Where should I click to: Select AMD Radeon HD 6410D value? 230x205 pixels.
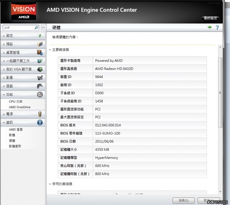(x=114, y=69)
